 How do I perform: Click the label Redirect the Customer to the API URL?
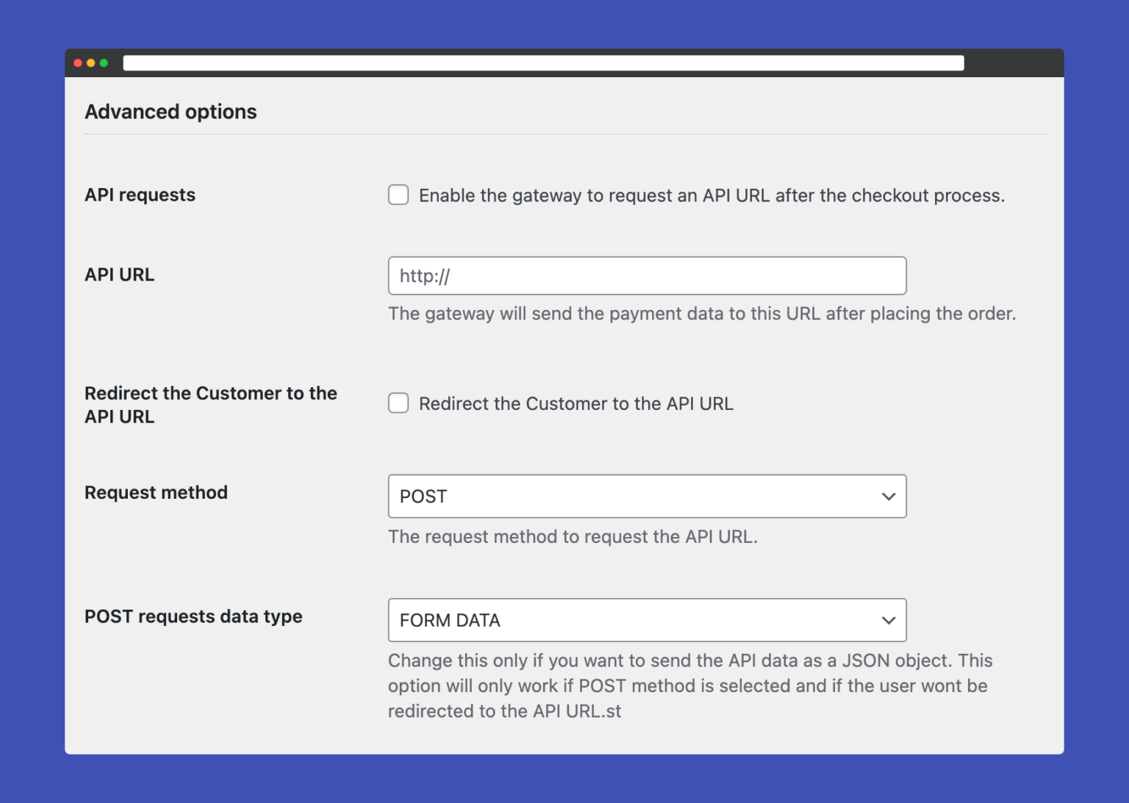(x=211, y=404)
